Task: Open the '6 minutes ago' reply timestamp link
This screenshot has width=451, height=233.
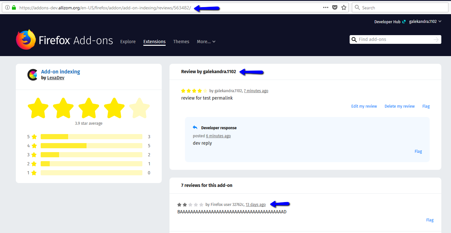Action: [x=219, y=136]
